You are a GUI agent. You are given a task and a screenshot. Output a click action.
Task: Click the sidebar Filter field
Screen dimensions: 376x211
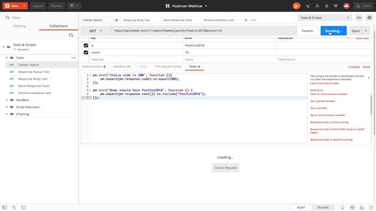[39, 18]
